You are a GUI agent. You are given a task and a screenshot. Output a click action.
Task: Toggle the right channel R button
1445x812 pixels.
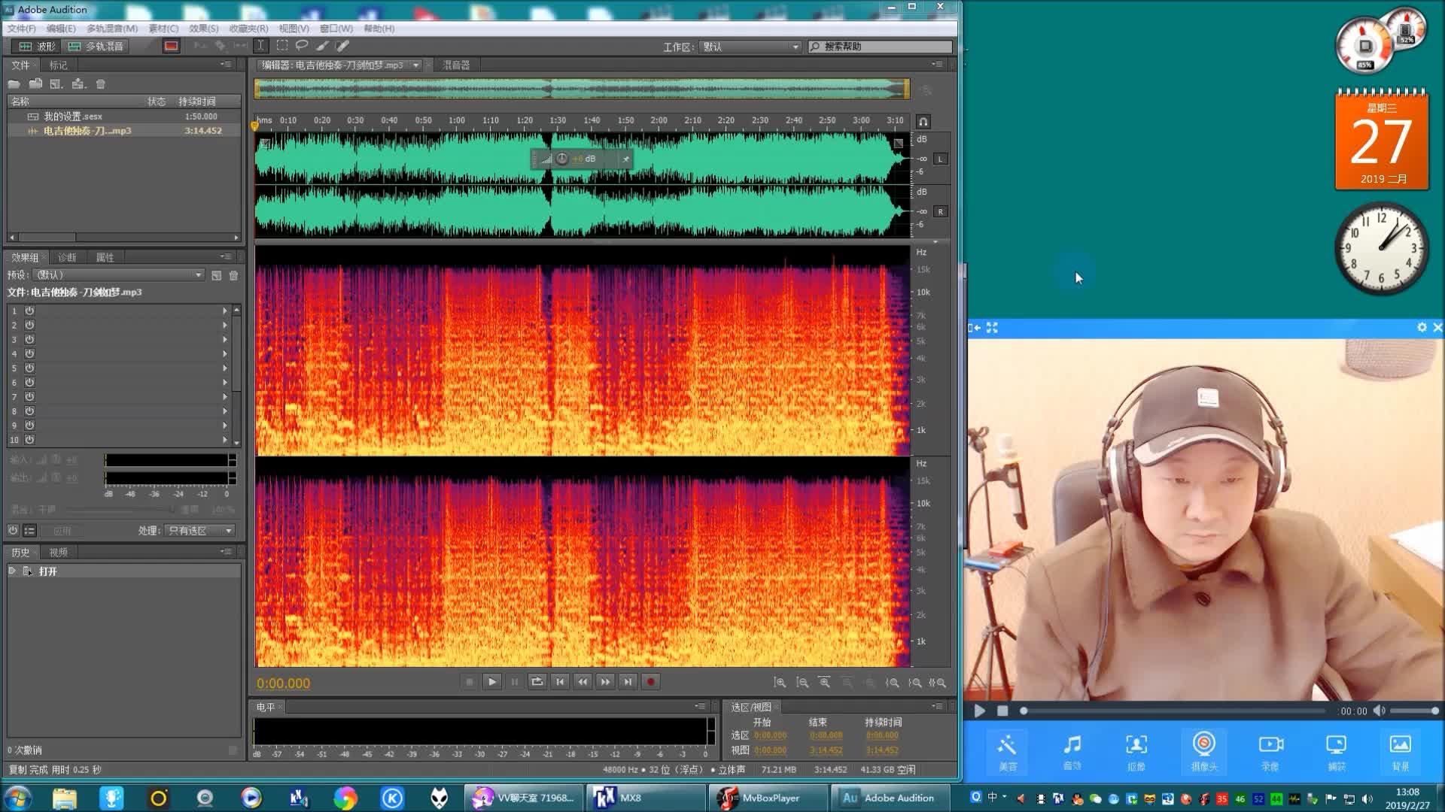pyautogui.click(x=940, y=212)
